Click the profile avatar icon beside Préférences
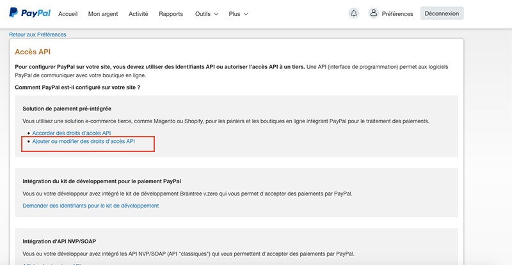This screenshot has height=265, width=512. (x=374, y=13)
